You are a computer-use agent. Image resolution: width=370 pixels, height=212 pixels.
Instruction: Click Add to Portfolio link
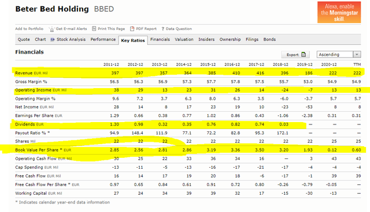29,29
